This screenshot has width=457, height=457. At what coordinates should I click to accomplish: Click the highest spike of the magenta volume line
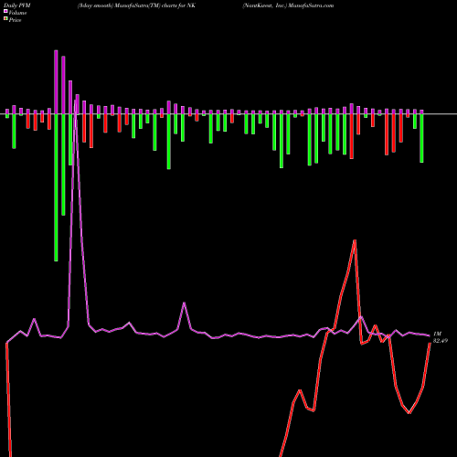[x=76, y=101]
